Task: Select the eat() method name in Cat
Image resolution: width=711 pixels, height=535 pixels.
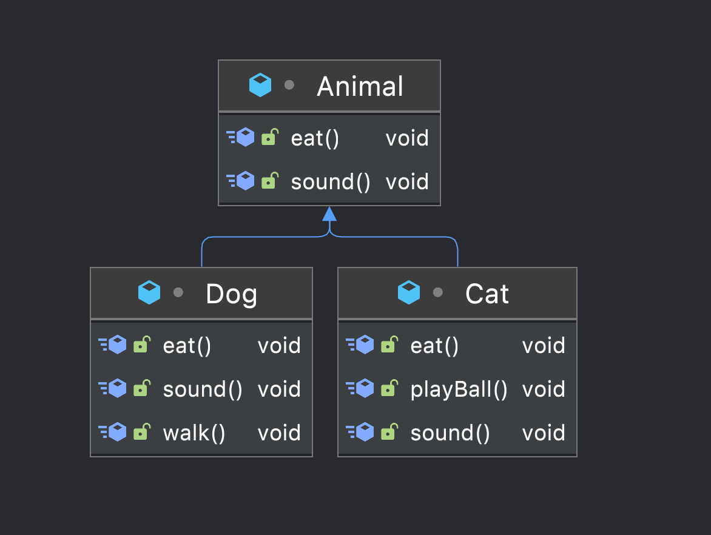Action: click(x=434, y=345)
